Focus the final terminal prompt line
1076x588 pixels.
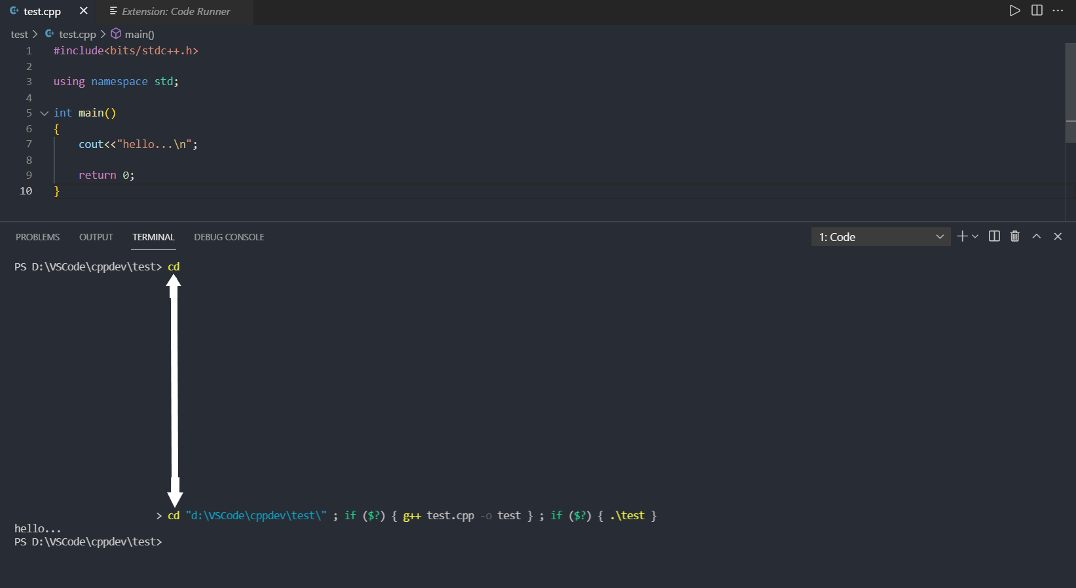pos(88,542)
